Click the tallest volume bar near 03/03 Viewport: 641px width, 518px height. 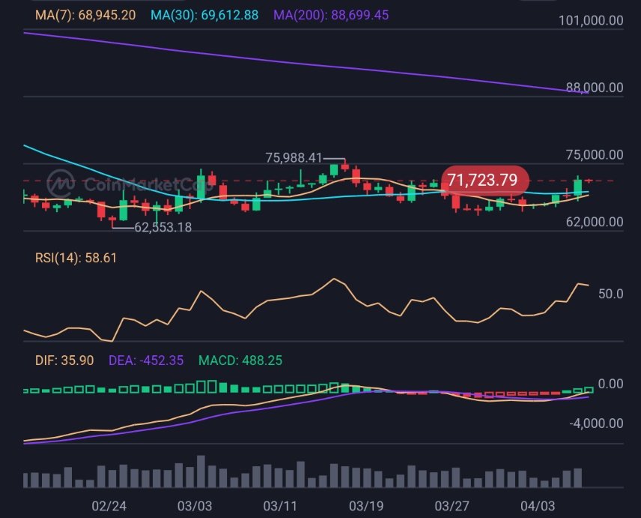coord(201,472)
